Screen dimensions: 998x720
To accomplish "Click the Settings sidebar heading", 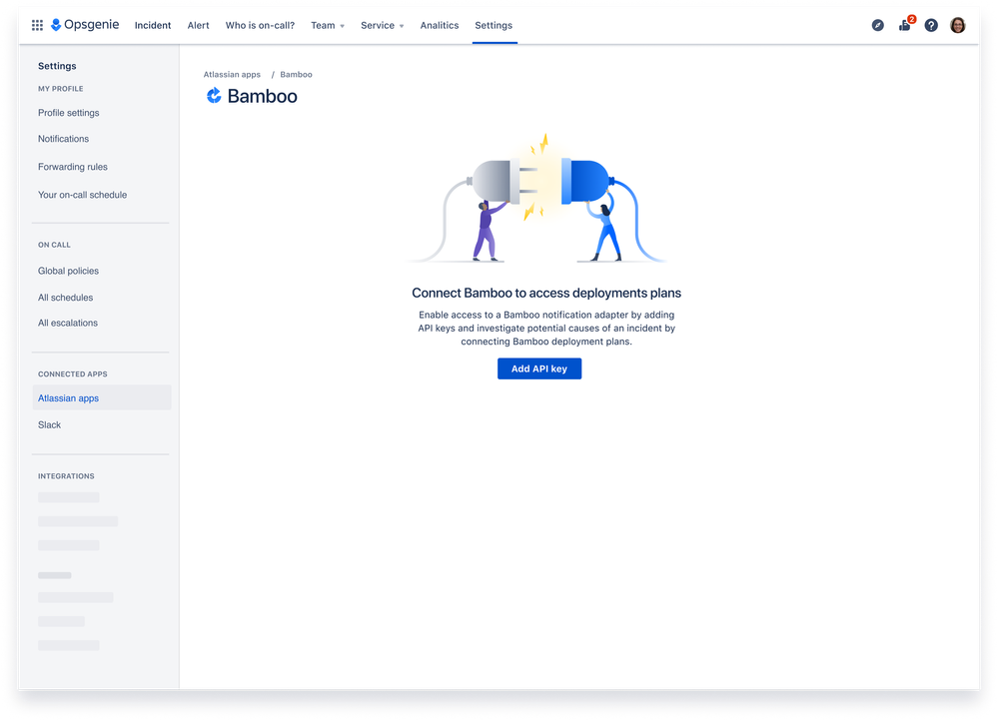I will [57, 66].
